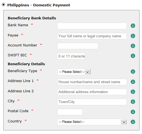Click the Postal Code text box
The width and height of the screenshot is (142, 134).
tap(70, 112)
